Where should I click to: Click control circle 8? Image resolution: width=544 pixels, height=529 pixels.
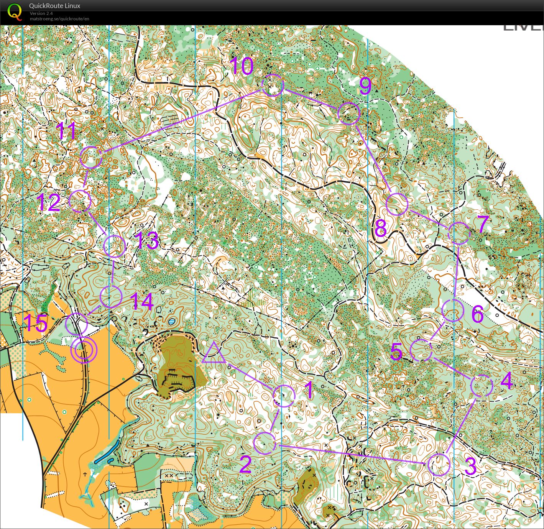397,204
